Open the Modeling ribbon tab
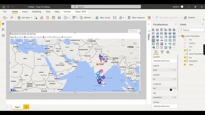Viewport: 205px width, 115px height. (x=37, y=11)
